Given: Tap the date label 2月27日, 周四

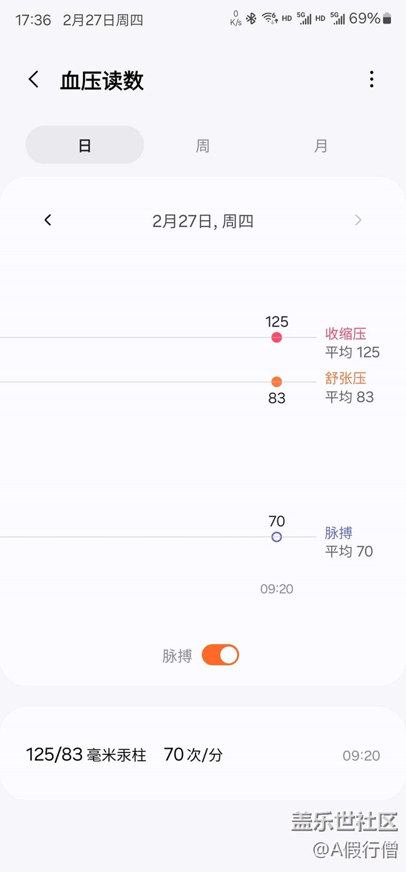Looking at the screenshot, I should point(203,221).
